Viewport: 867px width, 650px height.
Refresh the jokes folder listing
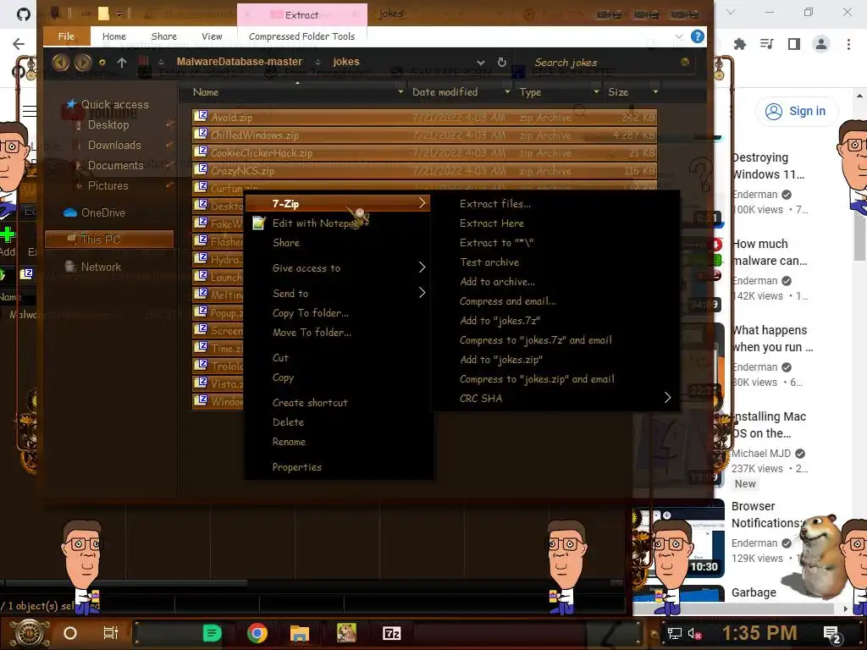pyautogui.click(x=501, y=63)
